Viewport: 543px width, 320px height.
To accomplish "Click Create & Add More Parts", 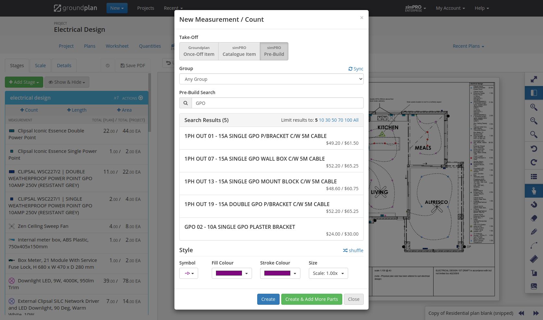I will coord(311,299).
